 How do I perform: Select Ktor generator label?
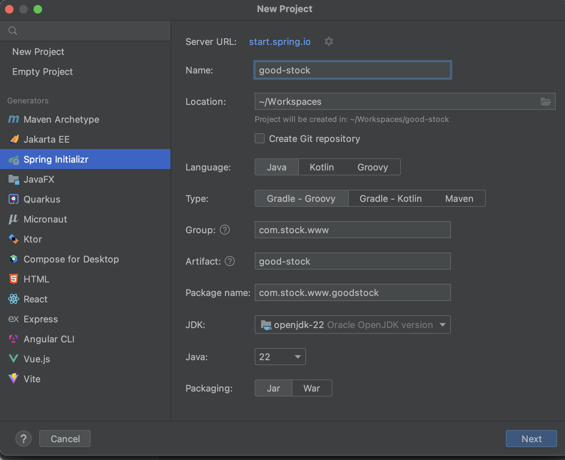32,239
